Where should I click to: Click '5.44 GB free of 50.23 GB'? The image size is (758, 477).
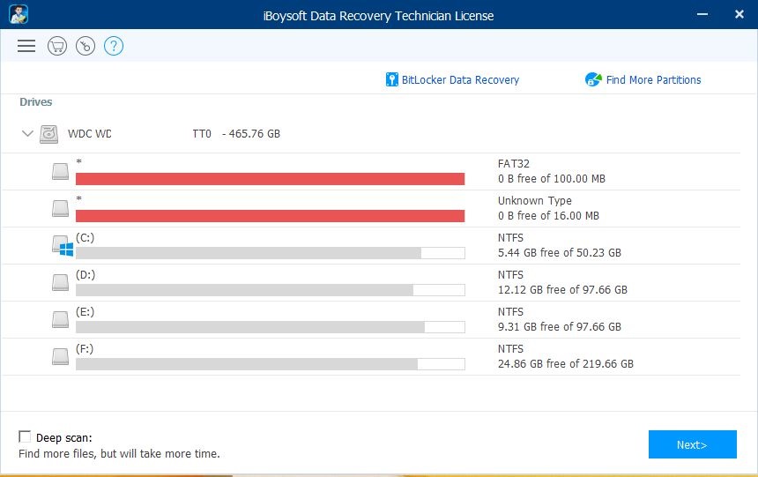pos(560,252)
